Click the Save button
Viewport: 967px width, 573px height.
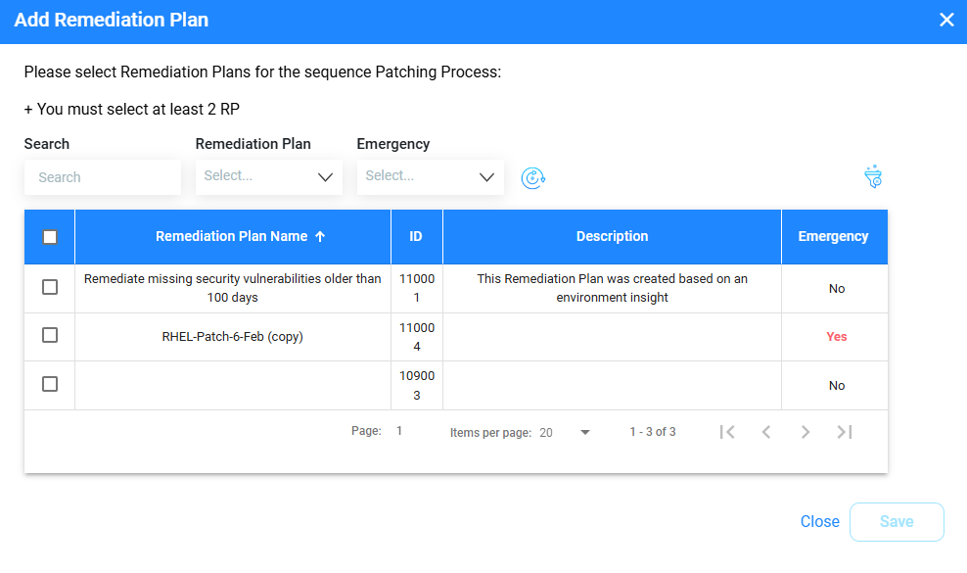coord(897,522)
